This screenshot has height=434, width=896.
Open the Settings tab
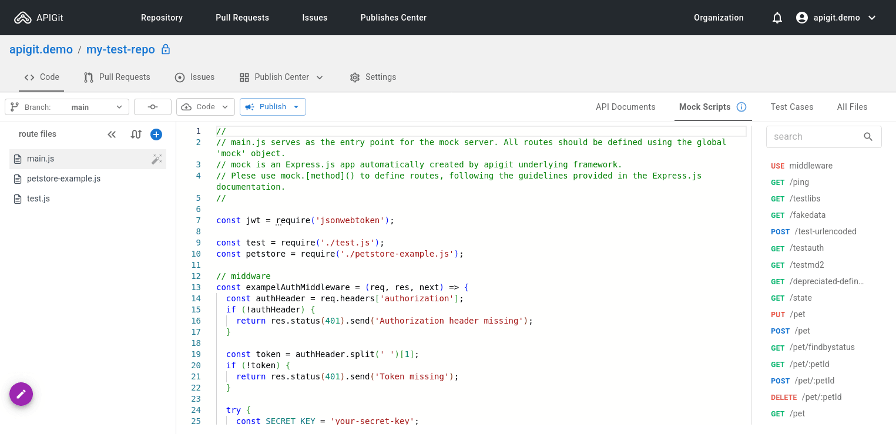373,77
